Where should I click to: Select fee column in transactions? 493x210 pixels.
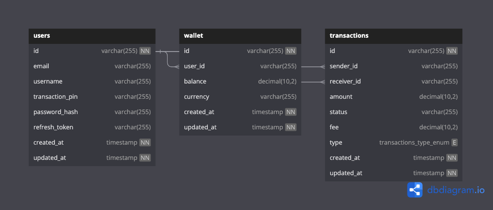coord(393,127)
